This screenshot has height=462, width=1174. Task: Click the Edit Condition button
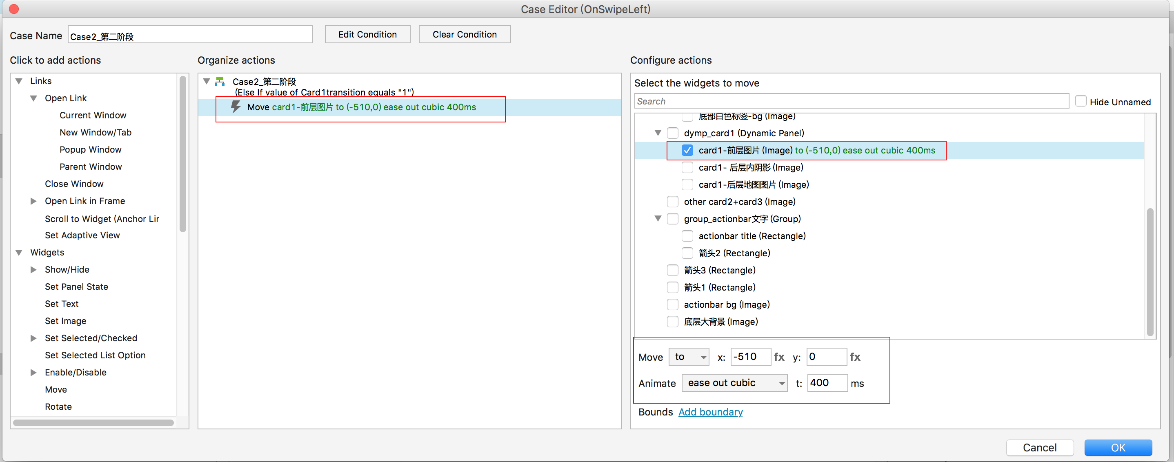click(x=367, y=35)
